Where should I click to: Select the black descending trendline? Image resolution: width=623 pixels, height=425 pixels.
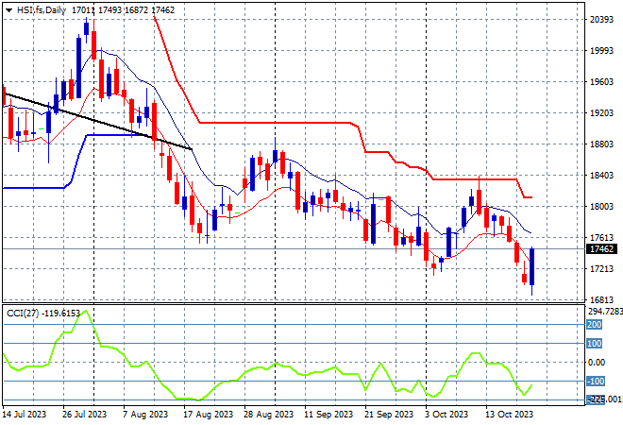[97, 121]
